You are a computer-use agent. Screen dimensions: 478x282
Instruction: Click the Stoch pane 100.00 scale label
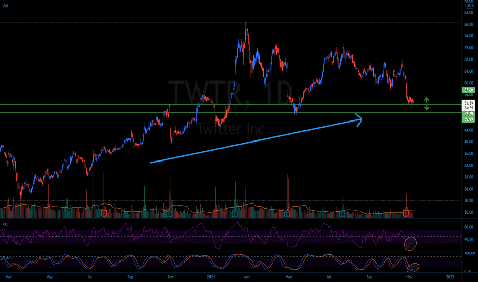point(469,253)
